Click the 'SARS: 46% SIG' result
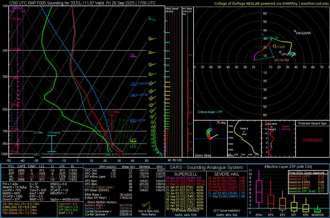 pyautogui.click(x=227, y=215)
